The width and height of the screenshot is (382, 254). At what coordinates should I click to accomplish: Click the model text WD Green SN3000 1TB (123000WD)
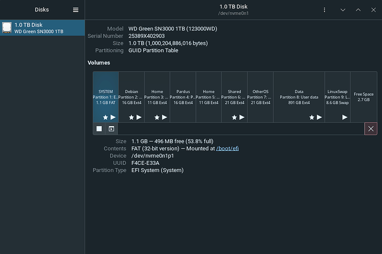click(x=173, y=29)
